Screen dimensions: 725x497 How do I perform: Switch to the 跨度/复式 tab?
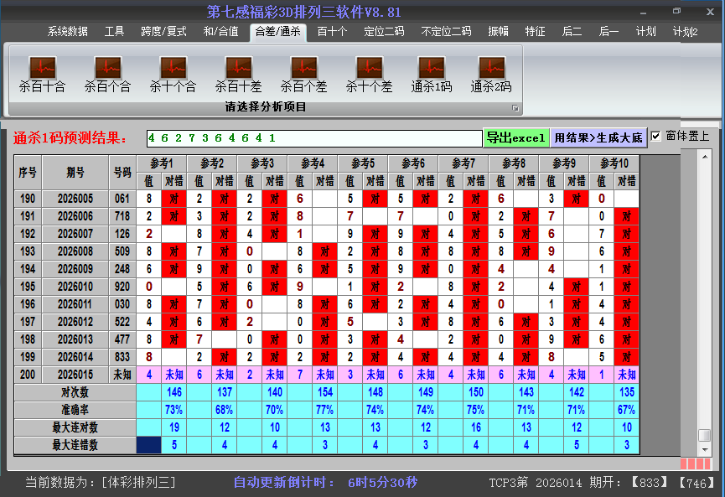[x=163, y=31]
